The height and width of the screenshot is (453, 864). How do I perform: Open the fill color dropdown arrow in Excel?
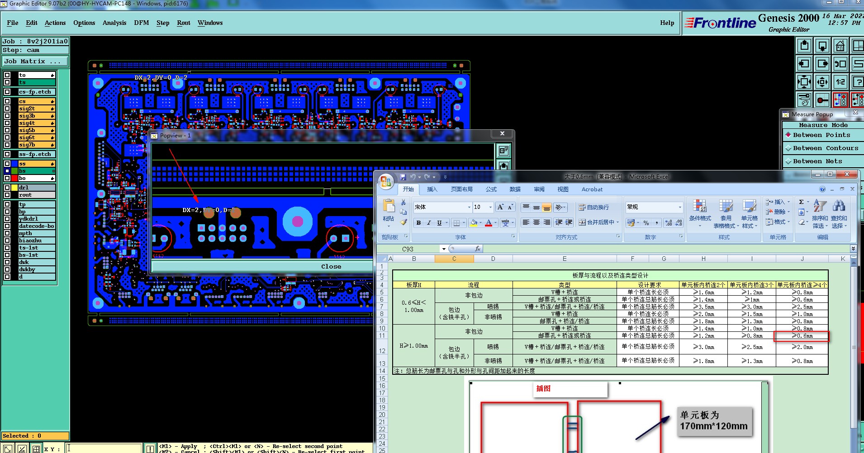pyautogui.click(x=480, y=222)
